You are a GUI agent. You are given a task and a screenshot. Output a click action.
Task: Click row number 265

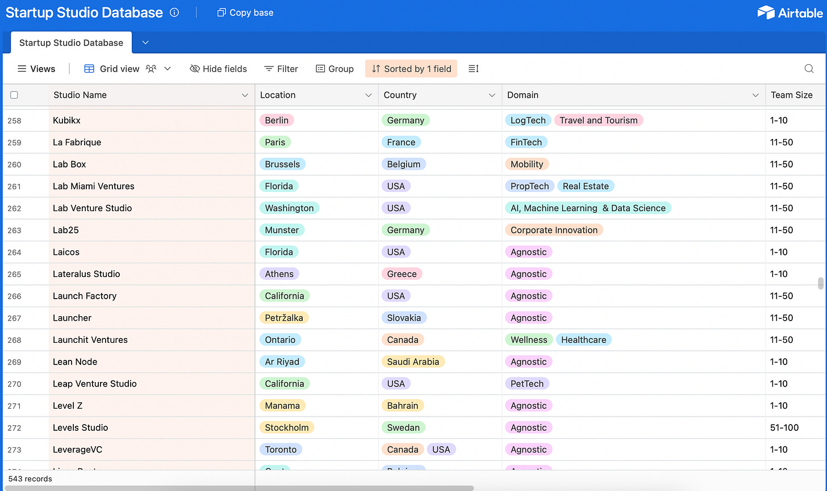(14, 274)
